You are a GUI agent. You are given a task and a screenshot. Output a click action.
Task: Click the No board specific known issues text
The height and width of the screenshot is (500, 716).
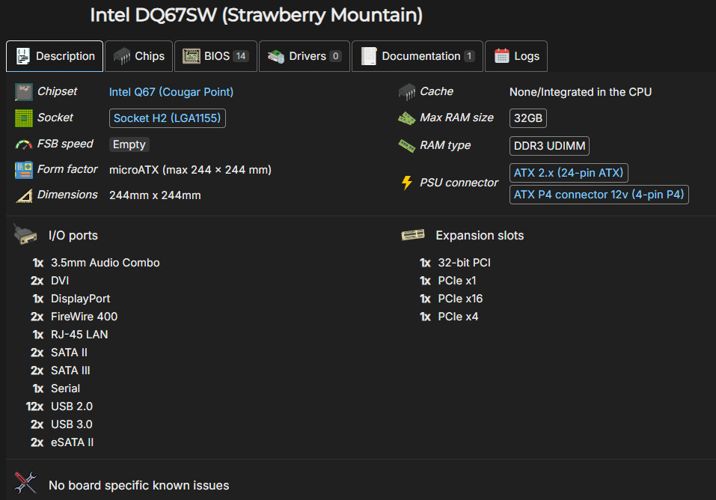[139, 485]
